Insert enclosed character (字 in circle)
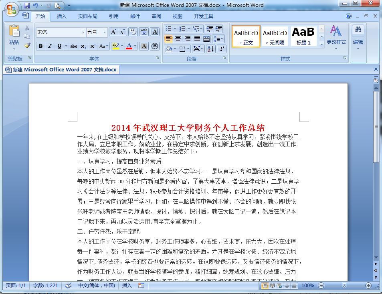The height and width of the screenshot is (294, 382). [x=155, y=46]
